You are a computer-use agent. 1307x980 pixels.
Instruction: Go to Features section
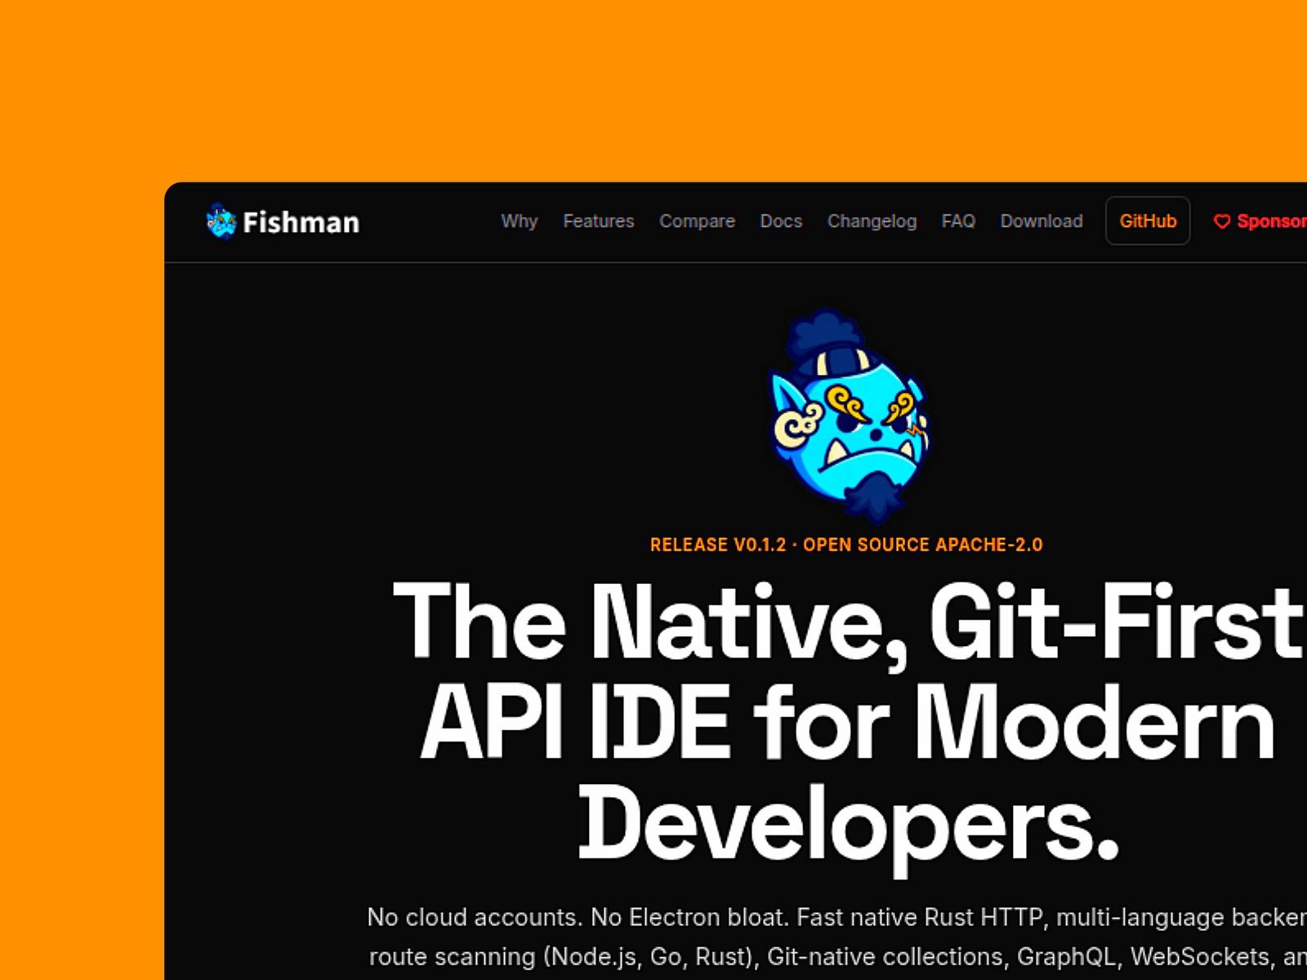(599, 221)
